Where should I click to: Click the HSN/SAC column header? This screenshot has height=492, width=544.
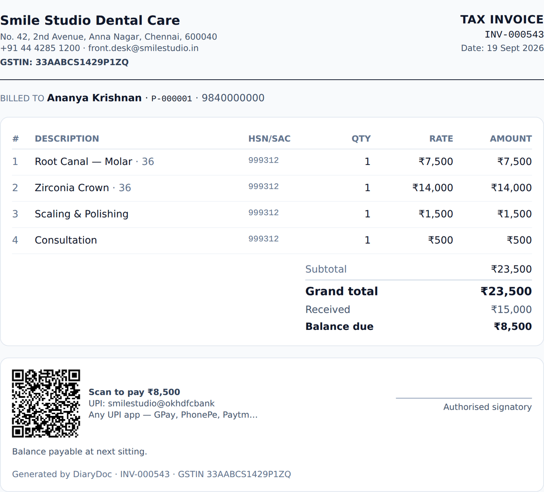pos(269,139)
